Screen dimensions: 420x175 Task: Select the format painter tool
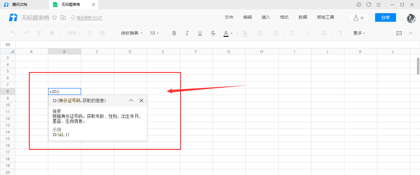(x=39, y=33)
